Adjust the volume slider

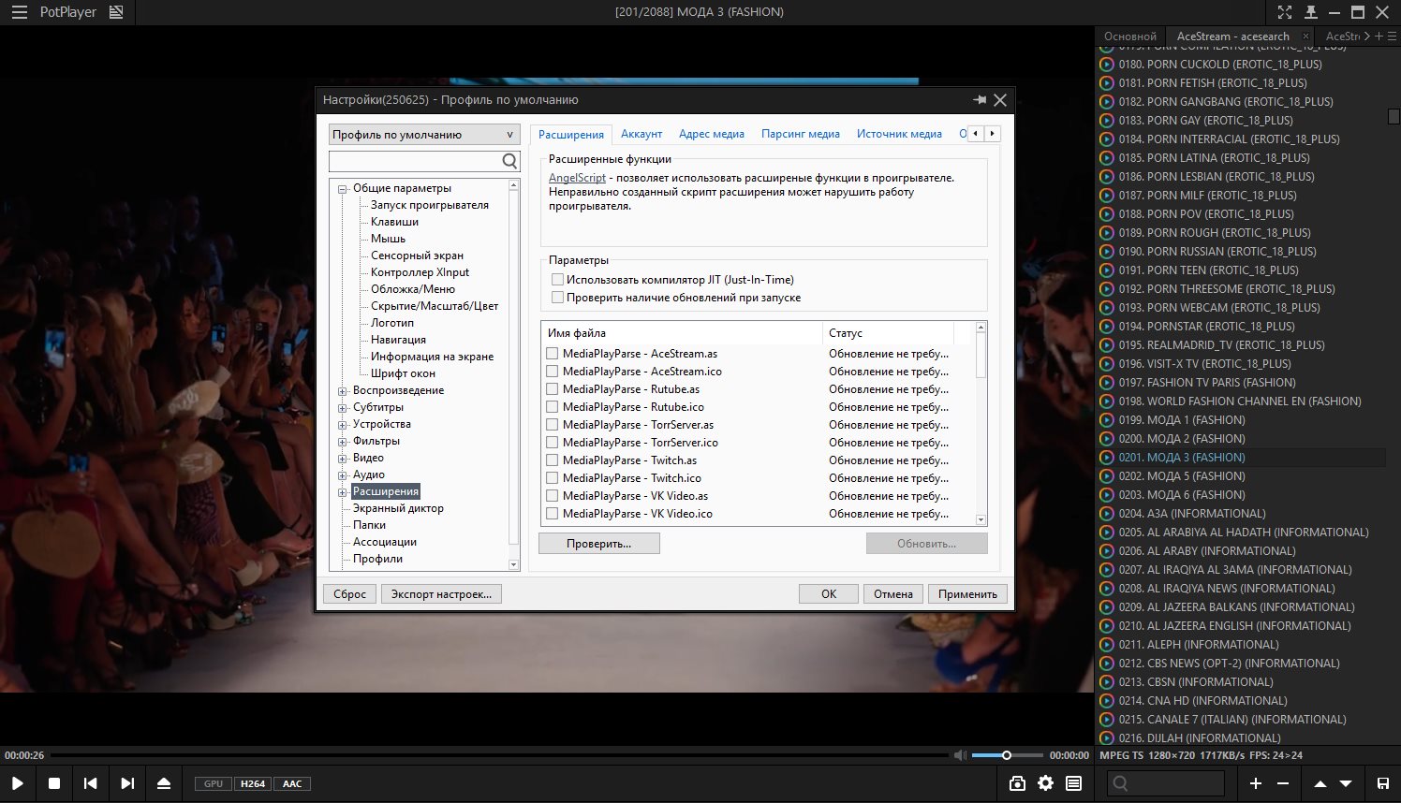coord(1007,755)
